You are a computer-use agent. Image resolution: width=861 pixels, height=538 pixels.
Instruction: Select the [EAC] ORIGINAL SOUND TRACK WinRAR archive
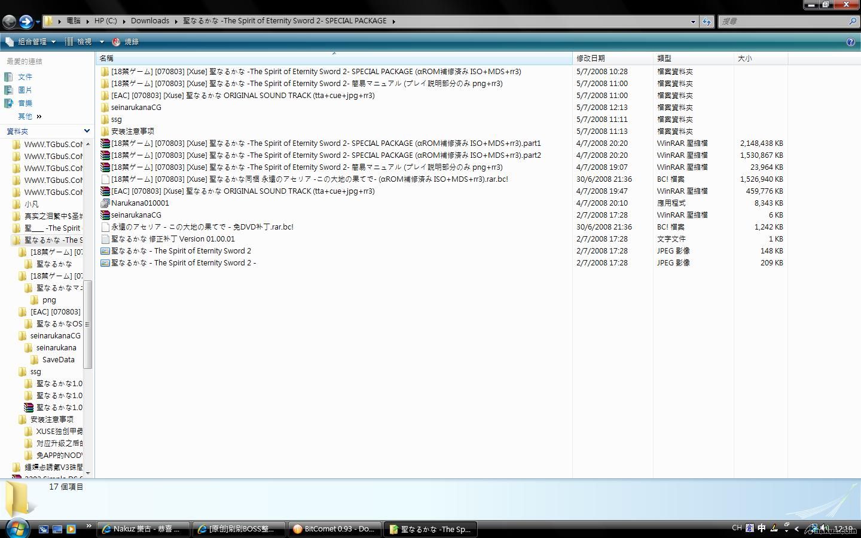coord(237,191)
